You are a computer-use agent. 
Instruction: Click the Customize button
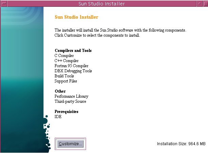[x=70, y=144]
